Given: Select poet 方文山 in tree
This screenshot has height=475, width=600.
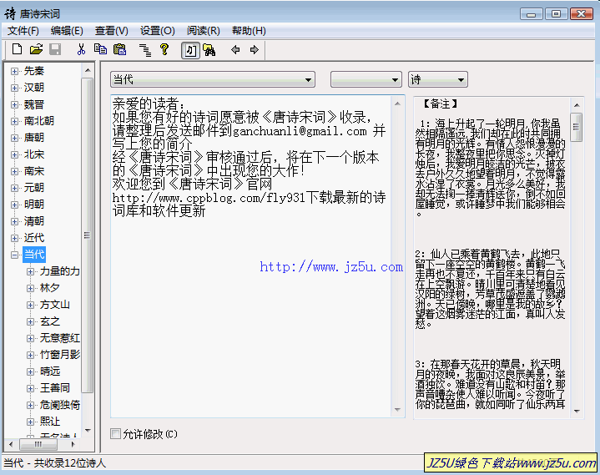Looking at the screenshot, I should click(x=54, y=305).
